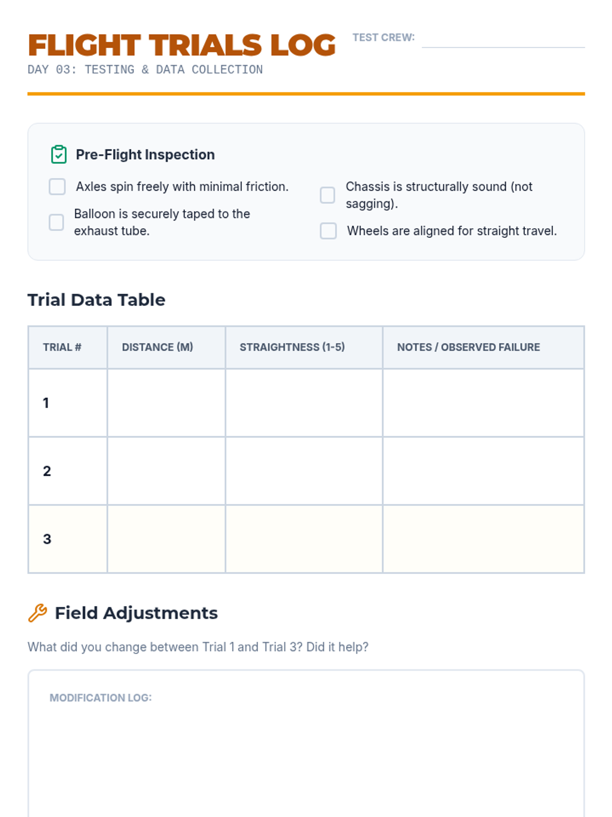Select Trial 3 straightness cell
This screenshot has width=612, height=817.
(x=304, y=539)
